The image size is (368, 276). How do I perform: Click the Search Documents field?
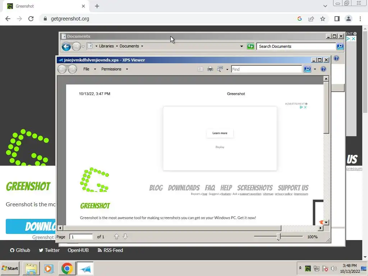click(296, 46)
